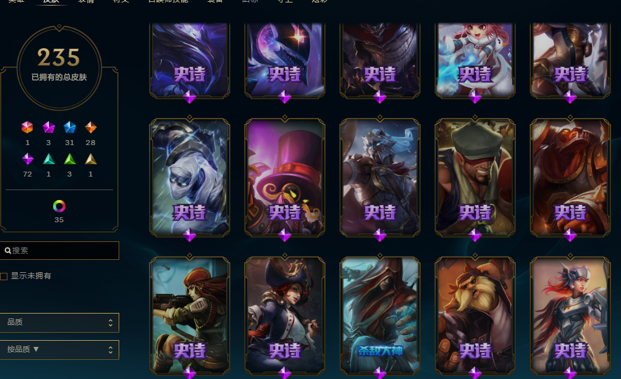Select the teal triangle gem icon
This screenshot has height=379, width=621.
tap(48, 159)
